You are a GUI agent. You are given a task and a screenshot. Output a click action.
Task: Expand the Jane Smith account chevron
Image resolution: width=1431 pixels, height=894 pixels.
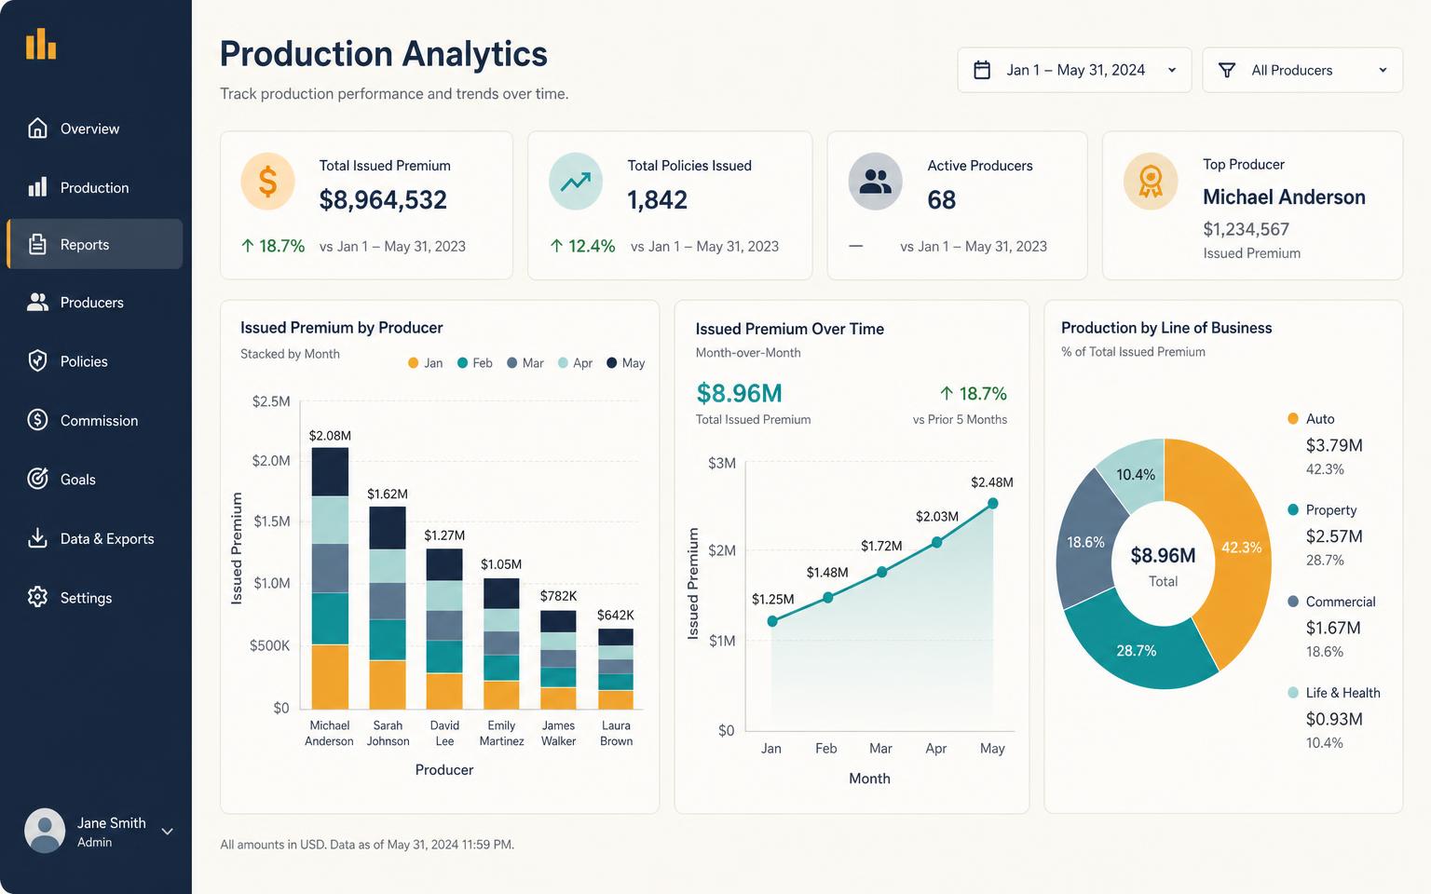(x=168, y=832)
